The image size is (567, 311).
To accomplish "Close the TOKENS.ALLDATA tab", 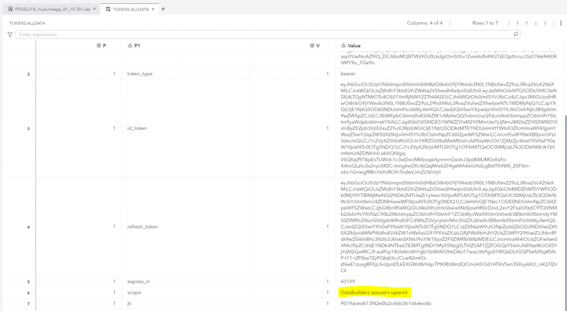I will (153, 9).
